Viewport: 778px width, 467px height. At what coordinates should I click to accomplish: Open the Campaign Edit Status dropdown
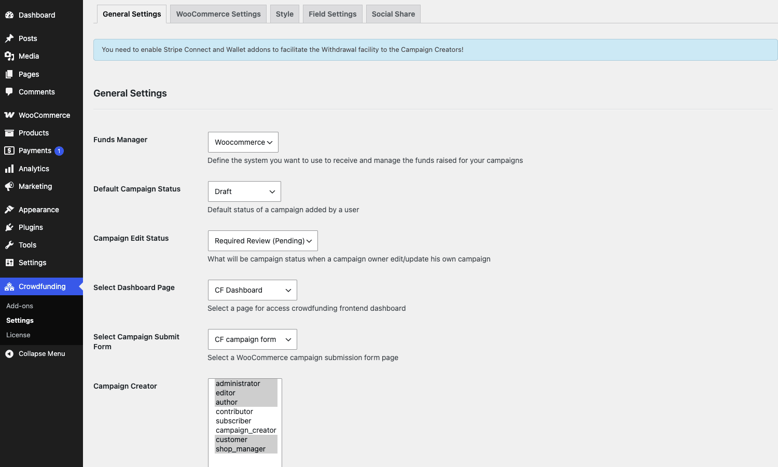[x=263, y=241]
